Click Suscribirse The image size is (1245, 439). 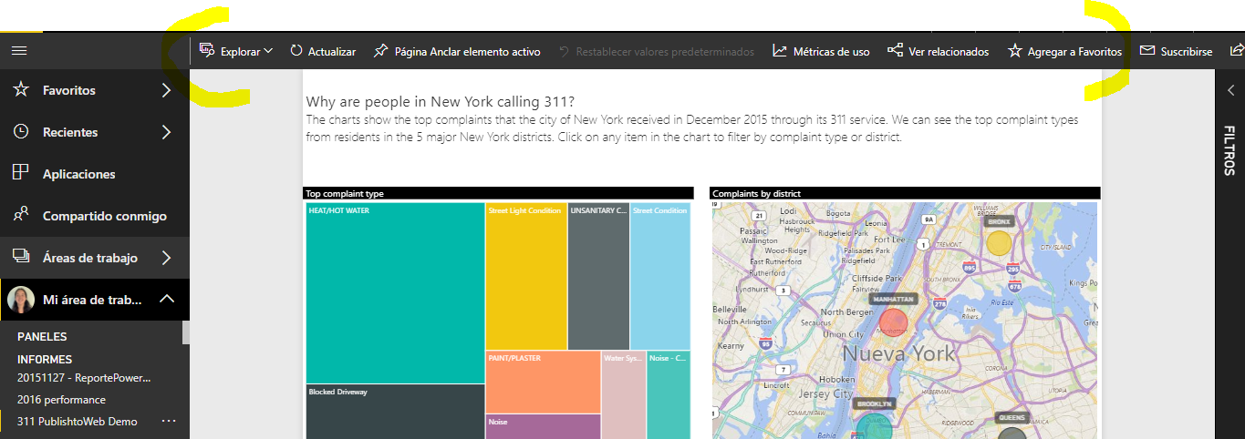[1187, 52]
